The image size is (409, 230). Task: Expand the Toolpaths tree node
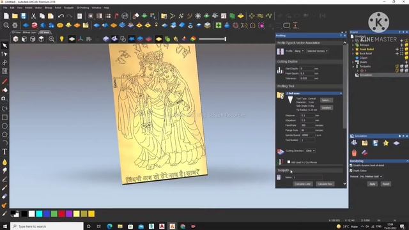point(353,66)
